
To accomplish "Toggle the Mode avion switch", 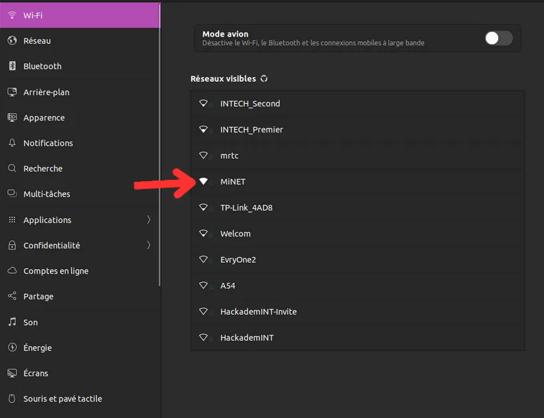I will tap(499, 38).
